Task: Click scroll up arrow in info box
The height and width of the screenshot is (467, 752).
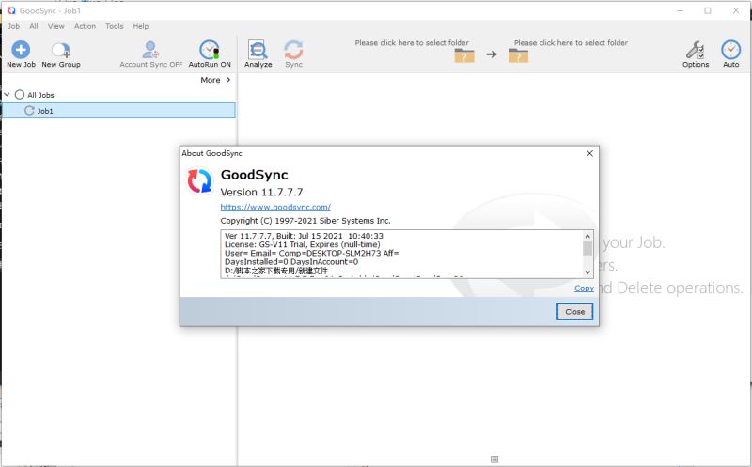Action: tap(587, 236)
